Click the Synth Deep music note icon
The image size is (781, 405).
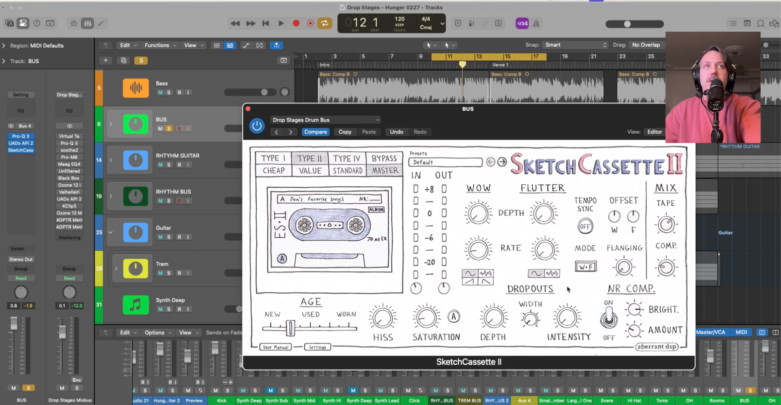coord(135,305)
